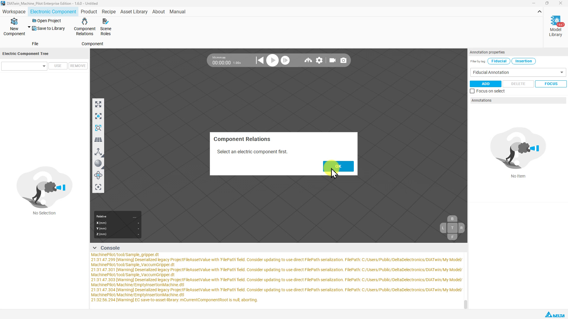Open the Asset Library tab

coord(134,12)
